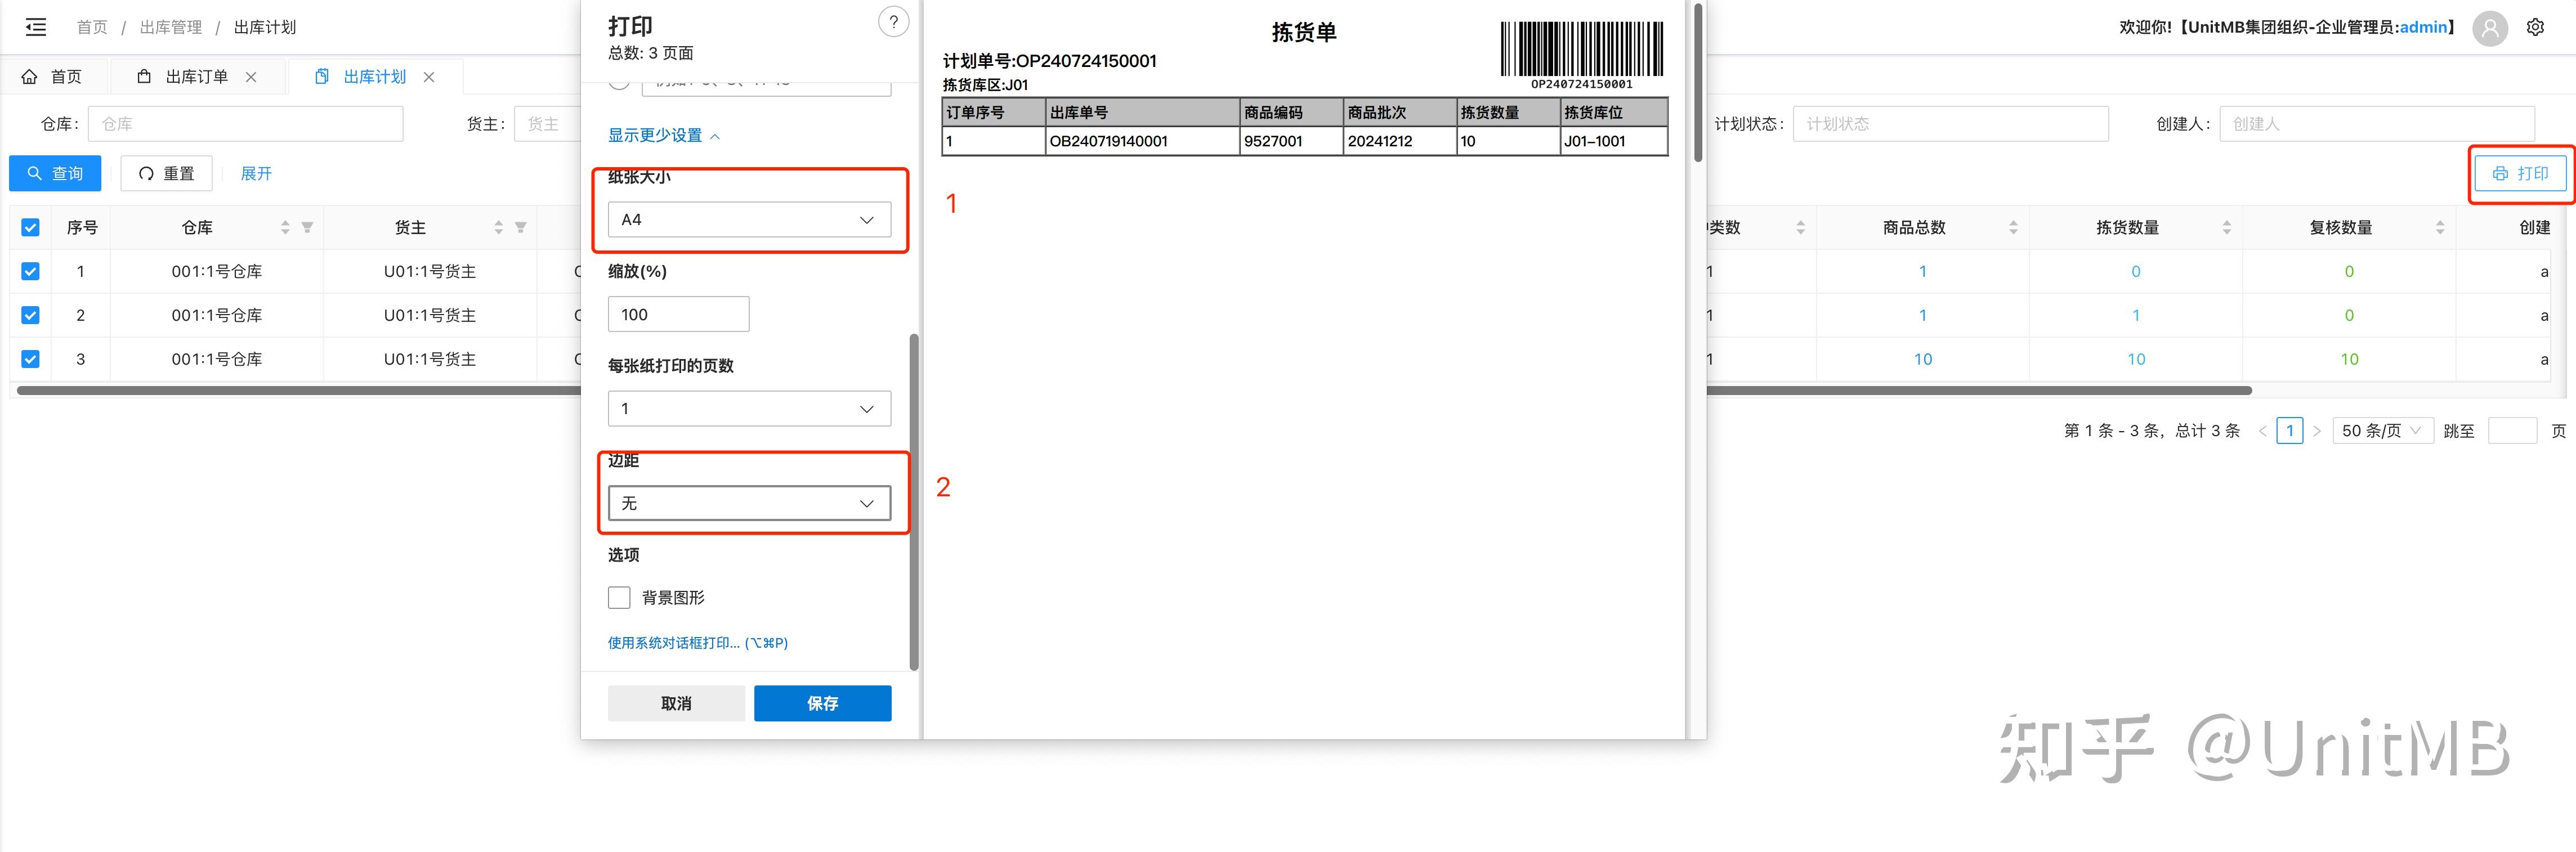2576x852 pixels.
Task: Collapse 显示更少设置 expander
Action: (x=663, y=136)
